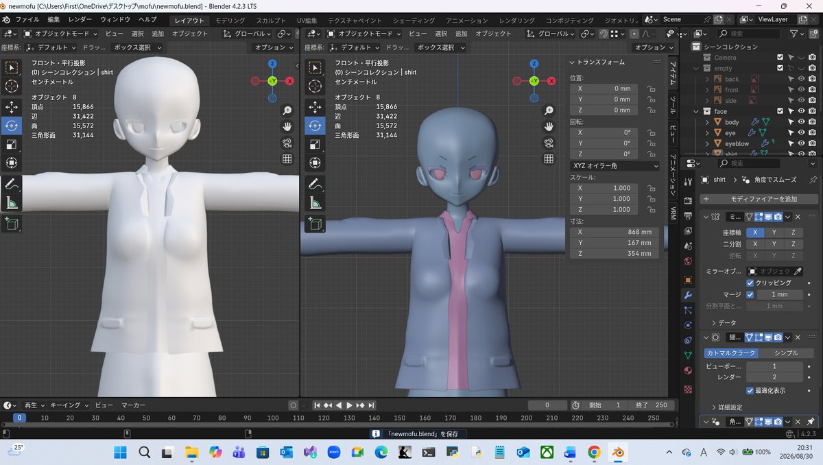Click the X location field in Transform
Image resolution: width=823 pixels, height=465 pixels.
604,88
